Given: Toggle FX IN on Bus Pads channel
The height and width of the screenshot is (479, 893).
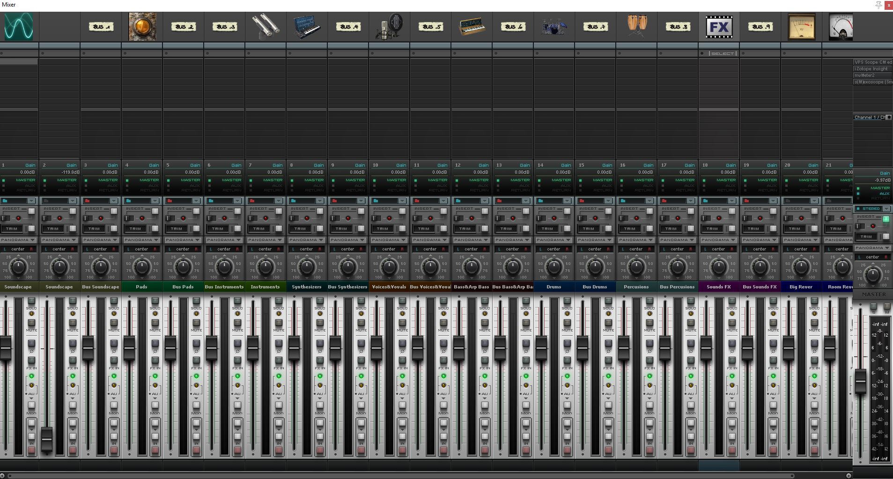Looking at the screenshot, I should (196, 361).
